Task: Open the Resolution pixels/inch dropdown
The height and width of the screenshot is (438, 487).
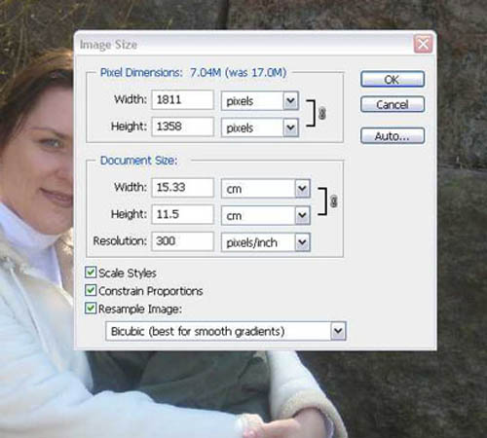Action: tap(266, 242)
